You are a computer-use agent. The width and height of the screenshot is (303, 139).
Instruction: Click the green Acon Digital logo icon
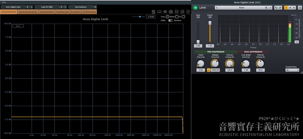(196, 8)
